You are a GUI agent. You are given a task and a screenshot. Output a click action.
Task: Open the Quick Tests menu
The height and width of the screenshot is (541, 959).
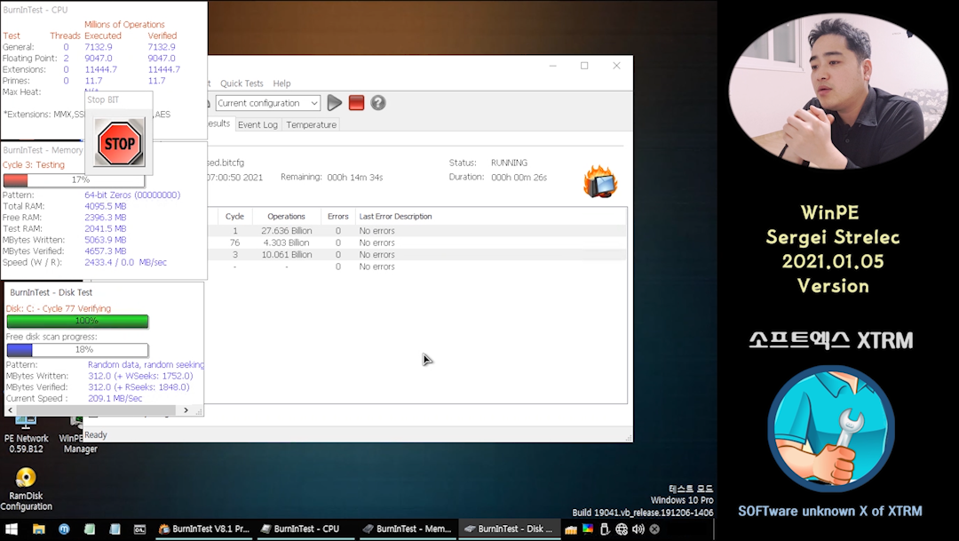click(x=242, y=84)
